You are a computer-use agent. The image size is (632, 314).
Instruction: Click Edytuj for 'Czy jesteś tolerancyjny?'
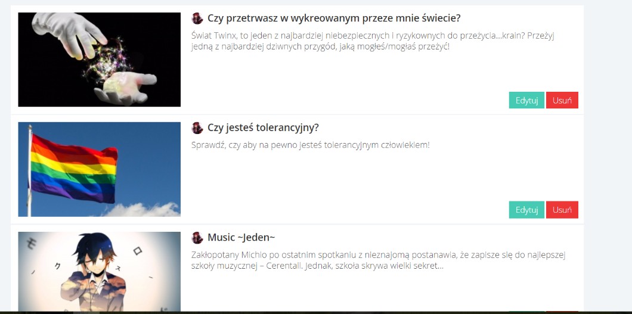click(526, 210)
